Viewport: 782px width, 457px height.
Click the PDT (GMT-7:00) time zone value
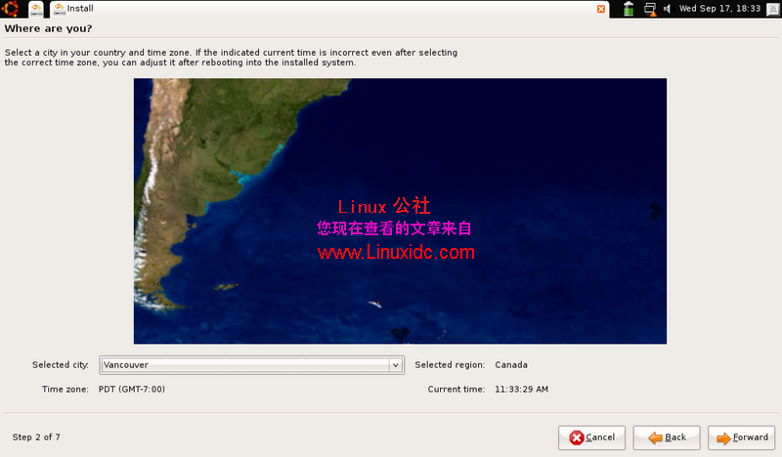tap(132, 390)
